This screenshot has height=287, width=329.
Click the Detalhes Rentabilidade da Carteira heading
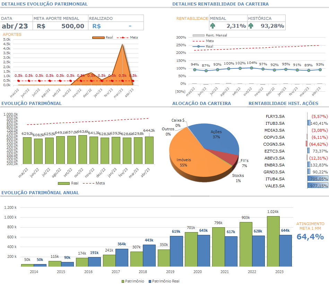point(220,4)
